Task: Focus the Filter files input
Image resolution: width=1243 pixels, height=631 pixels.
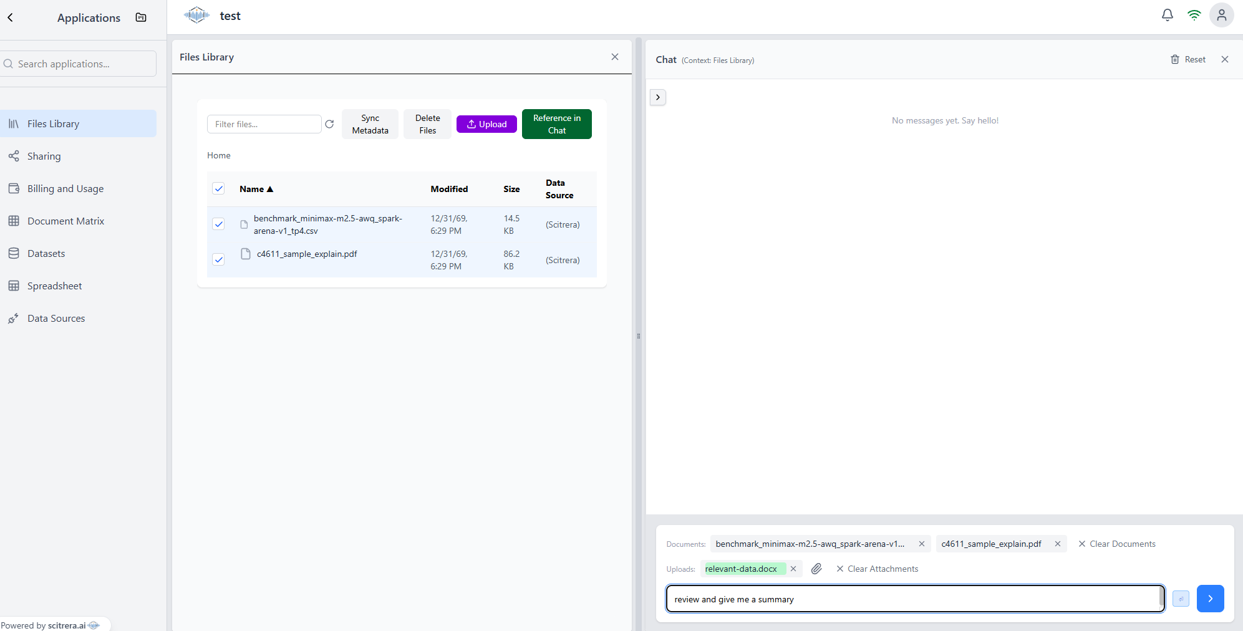Action: [x=264, y=124]
